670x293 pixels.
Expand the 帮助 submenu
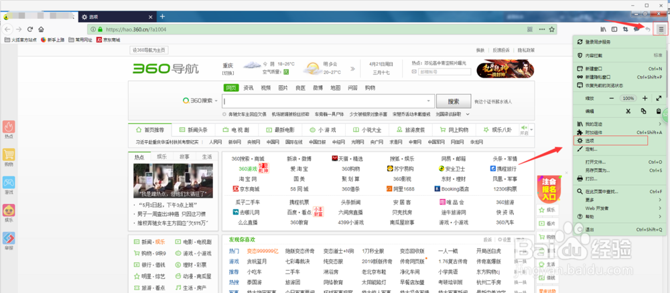(620, 217)
